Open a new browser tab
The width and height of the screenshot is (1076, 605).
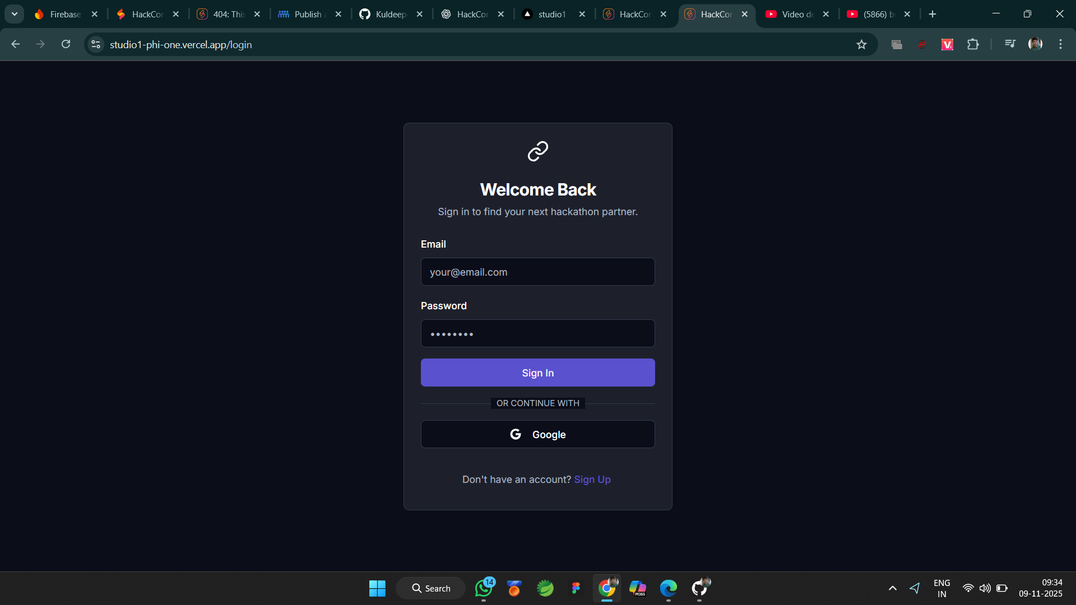(933, 14)
